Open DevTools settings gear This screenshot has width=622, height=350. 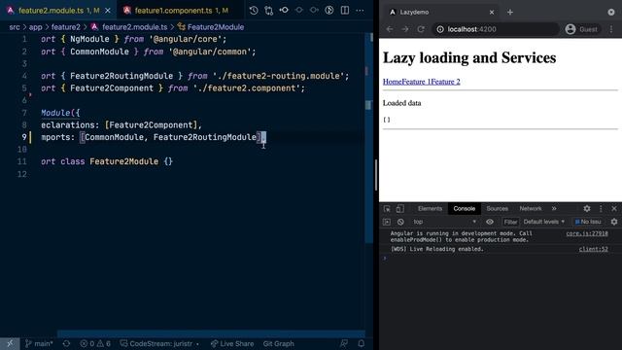coord(587,208)
